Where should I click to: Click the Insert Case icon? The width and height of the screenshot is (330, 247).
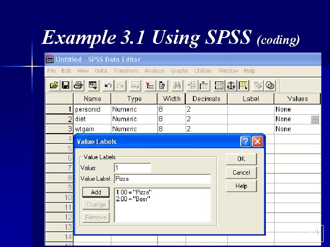[x=192, y=86]
